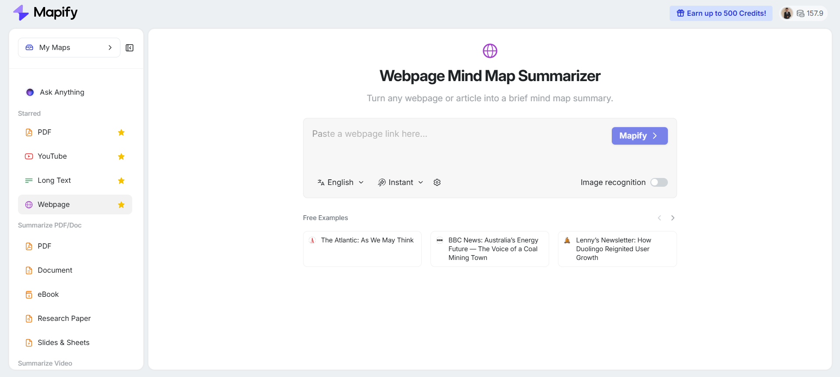Click Earn up to 500 Credits button

point(721,13)
